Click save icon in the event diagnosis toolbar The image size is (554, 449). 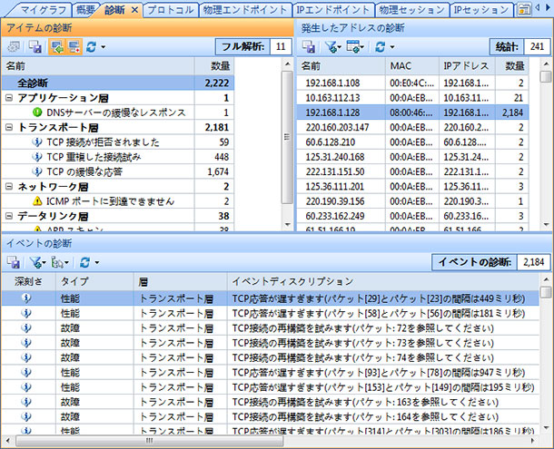[x=14, y=262]
